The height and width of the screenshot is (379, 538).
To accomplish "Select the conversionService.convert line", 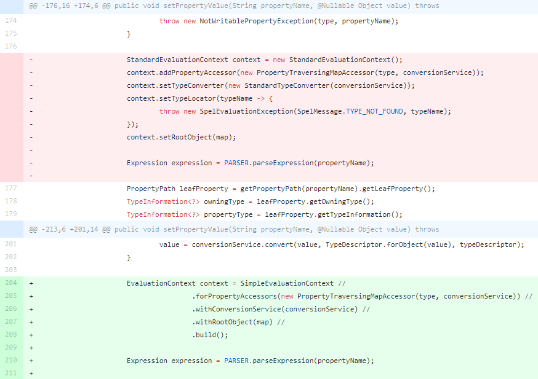I will pos(340,244).
